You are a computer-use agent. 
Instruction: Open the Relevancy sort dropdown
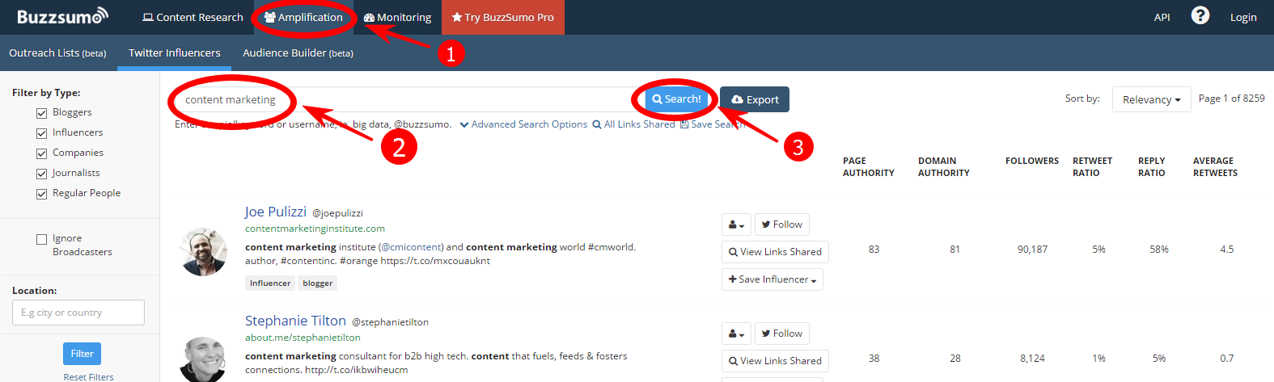[x=1152, y=99]
